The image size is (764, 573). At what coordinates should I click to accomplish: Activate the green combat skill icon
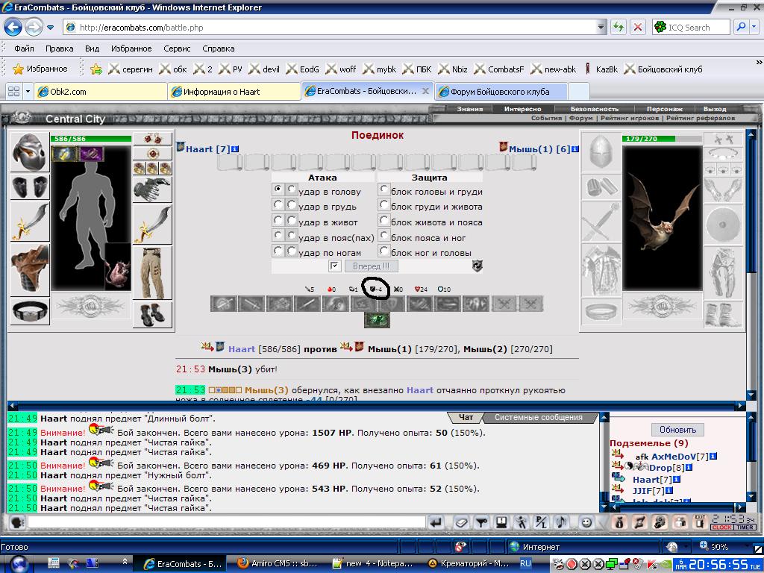tap(377, 321)
